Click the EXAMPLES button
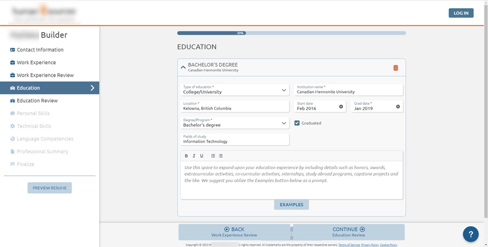This screenshot has height=247, width=488. tap(291, 204)
